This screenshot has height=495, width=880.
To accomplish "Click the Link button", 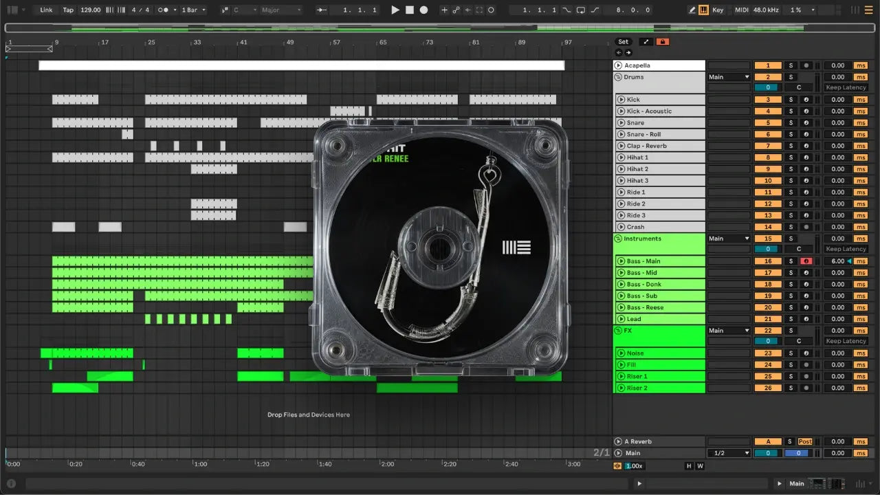I will coord(46,10).
